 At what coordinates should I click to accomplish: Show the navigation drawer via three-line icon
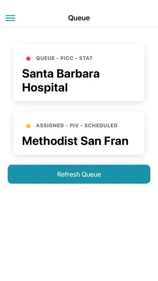pyautogui.click(x=10, y=18)
